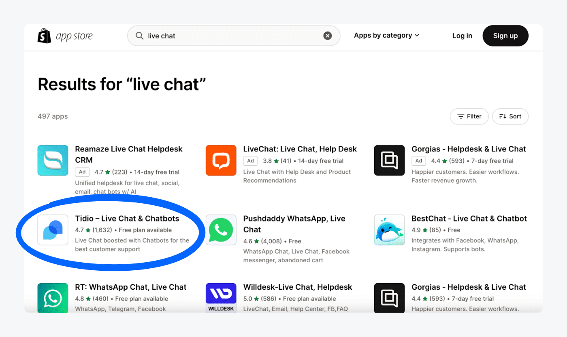Open the Sort options
The height and width of the screenshot is (337, 567).
pyautogui.click(x=510, y=116)
